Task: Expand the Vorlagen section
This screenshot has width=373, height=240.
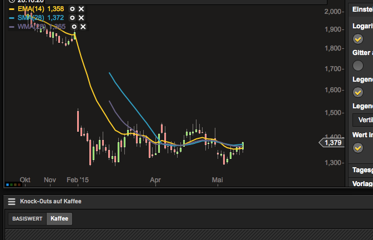Action: 362,183
